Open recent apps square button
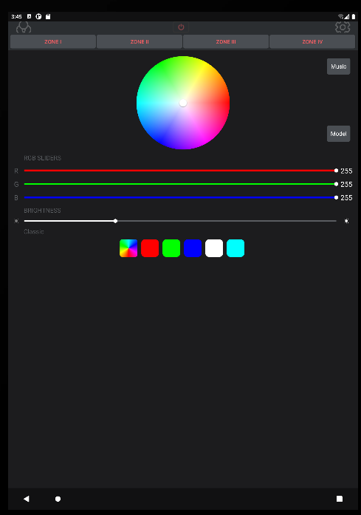 [340, 499]
